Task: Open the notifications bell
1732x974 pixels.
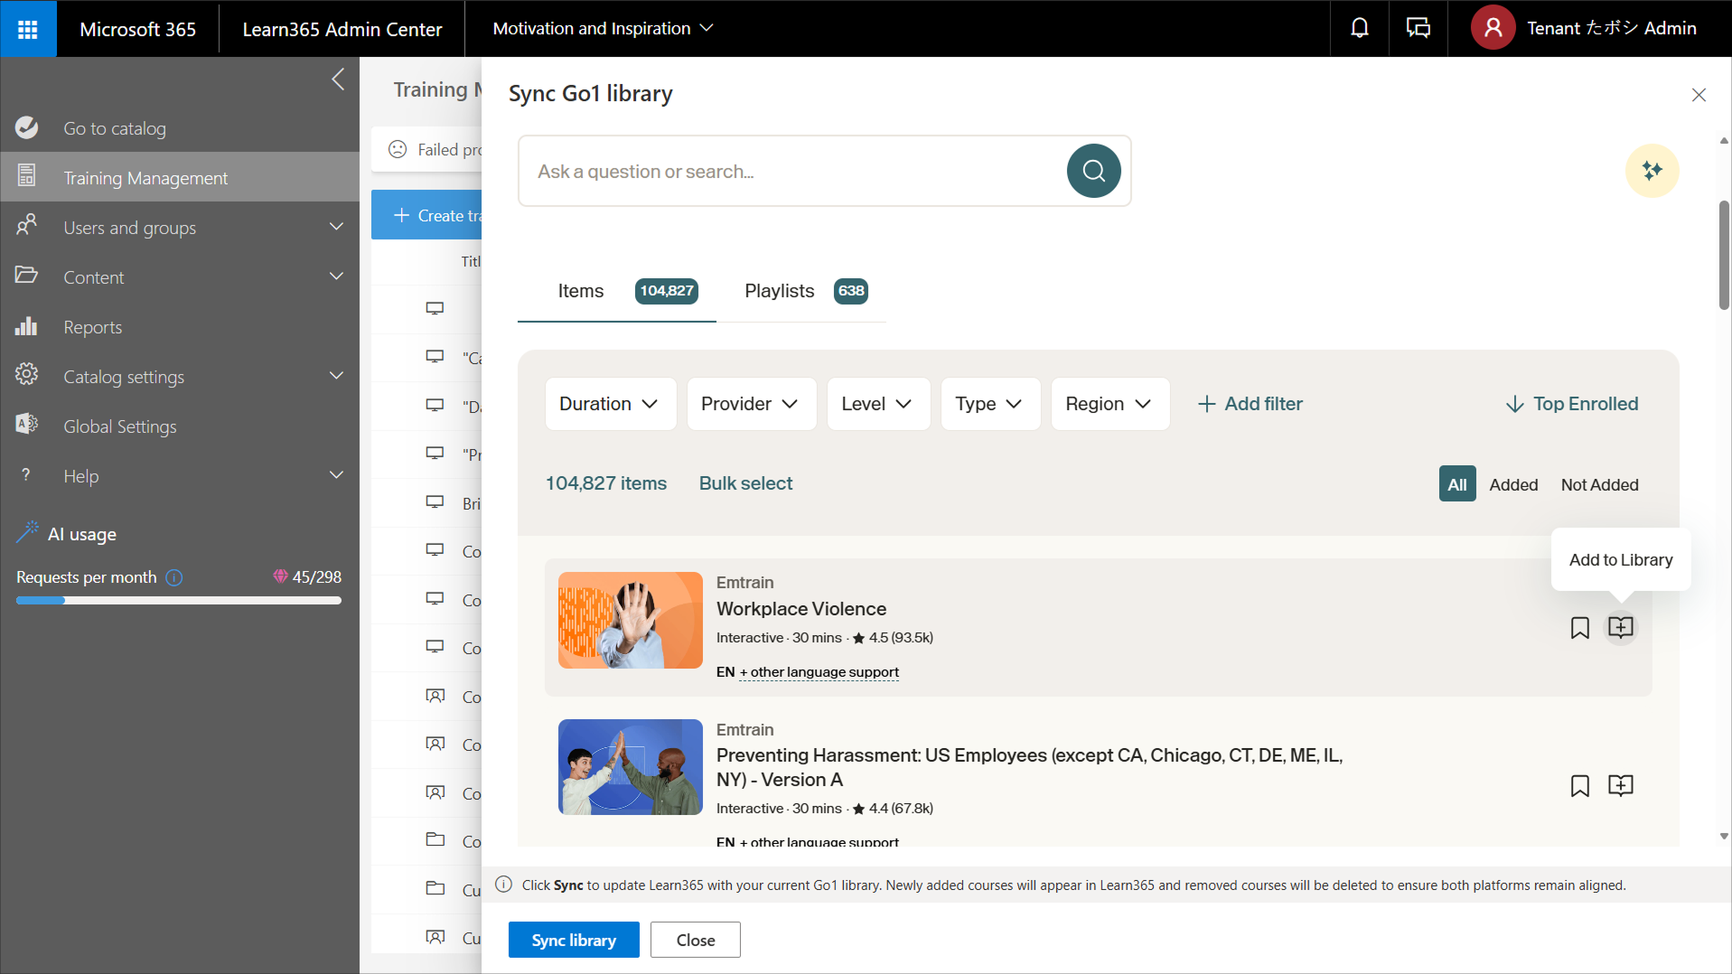Action: click(1359, 29)
